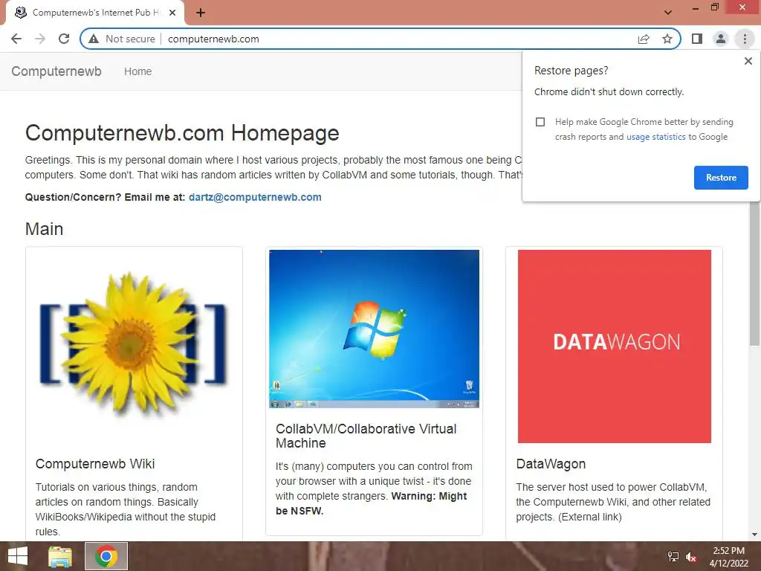Select the Computernewb's Internet Pub tab
761x571 pixels.
click(x=95, y=13)
